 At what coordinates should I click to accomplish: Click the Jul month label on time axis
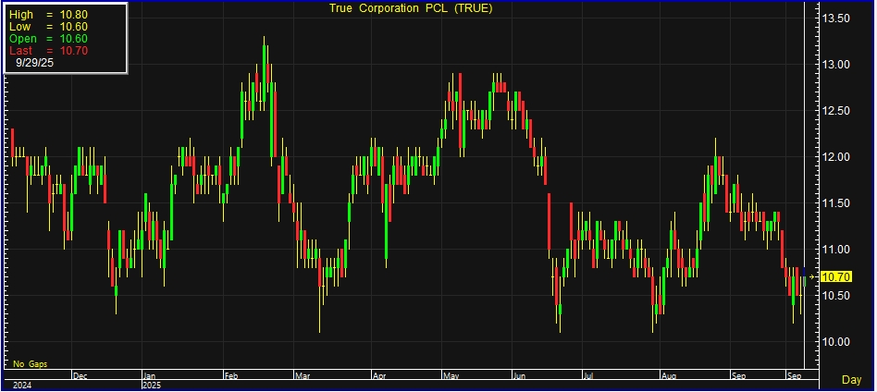[587, 375]
